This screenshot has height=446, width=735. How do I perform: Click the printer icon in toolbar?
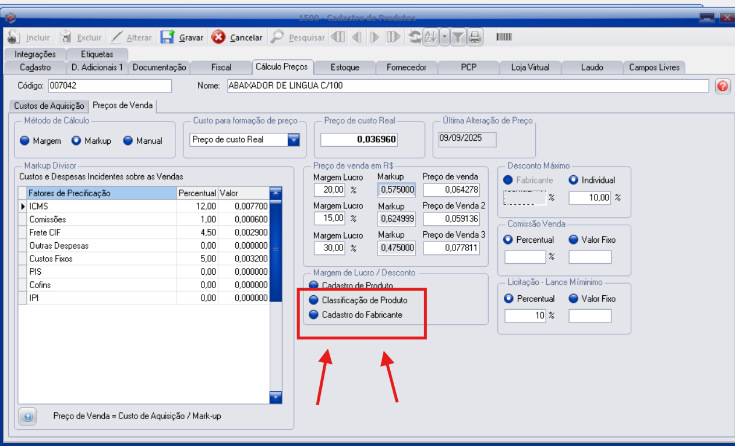(475, 37)
